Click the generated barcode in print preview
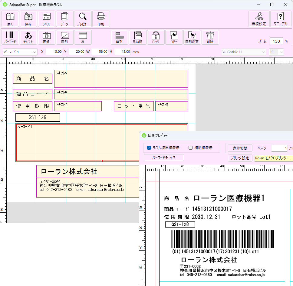 tap(223, 239)
